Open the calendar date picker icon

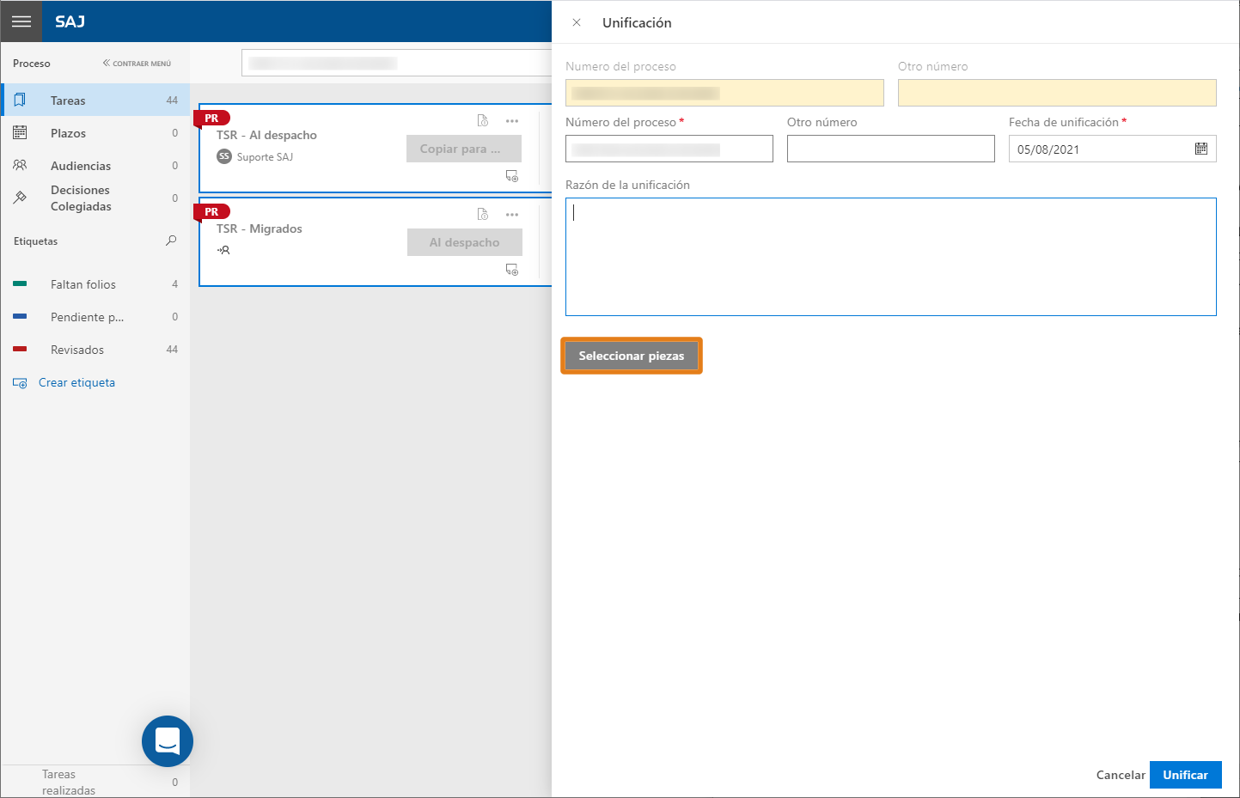(x=1201, y=149)
